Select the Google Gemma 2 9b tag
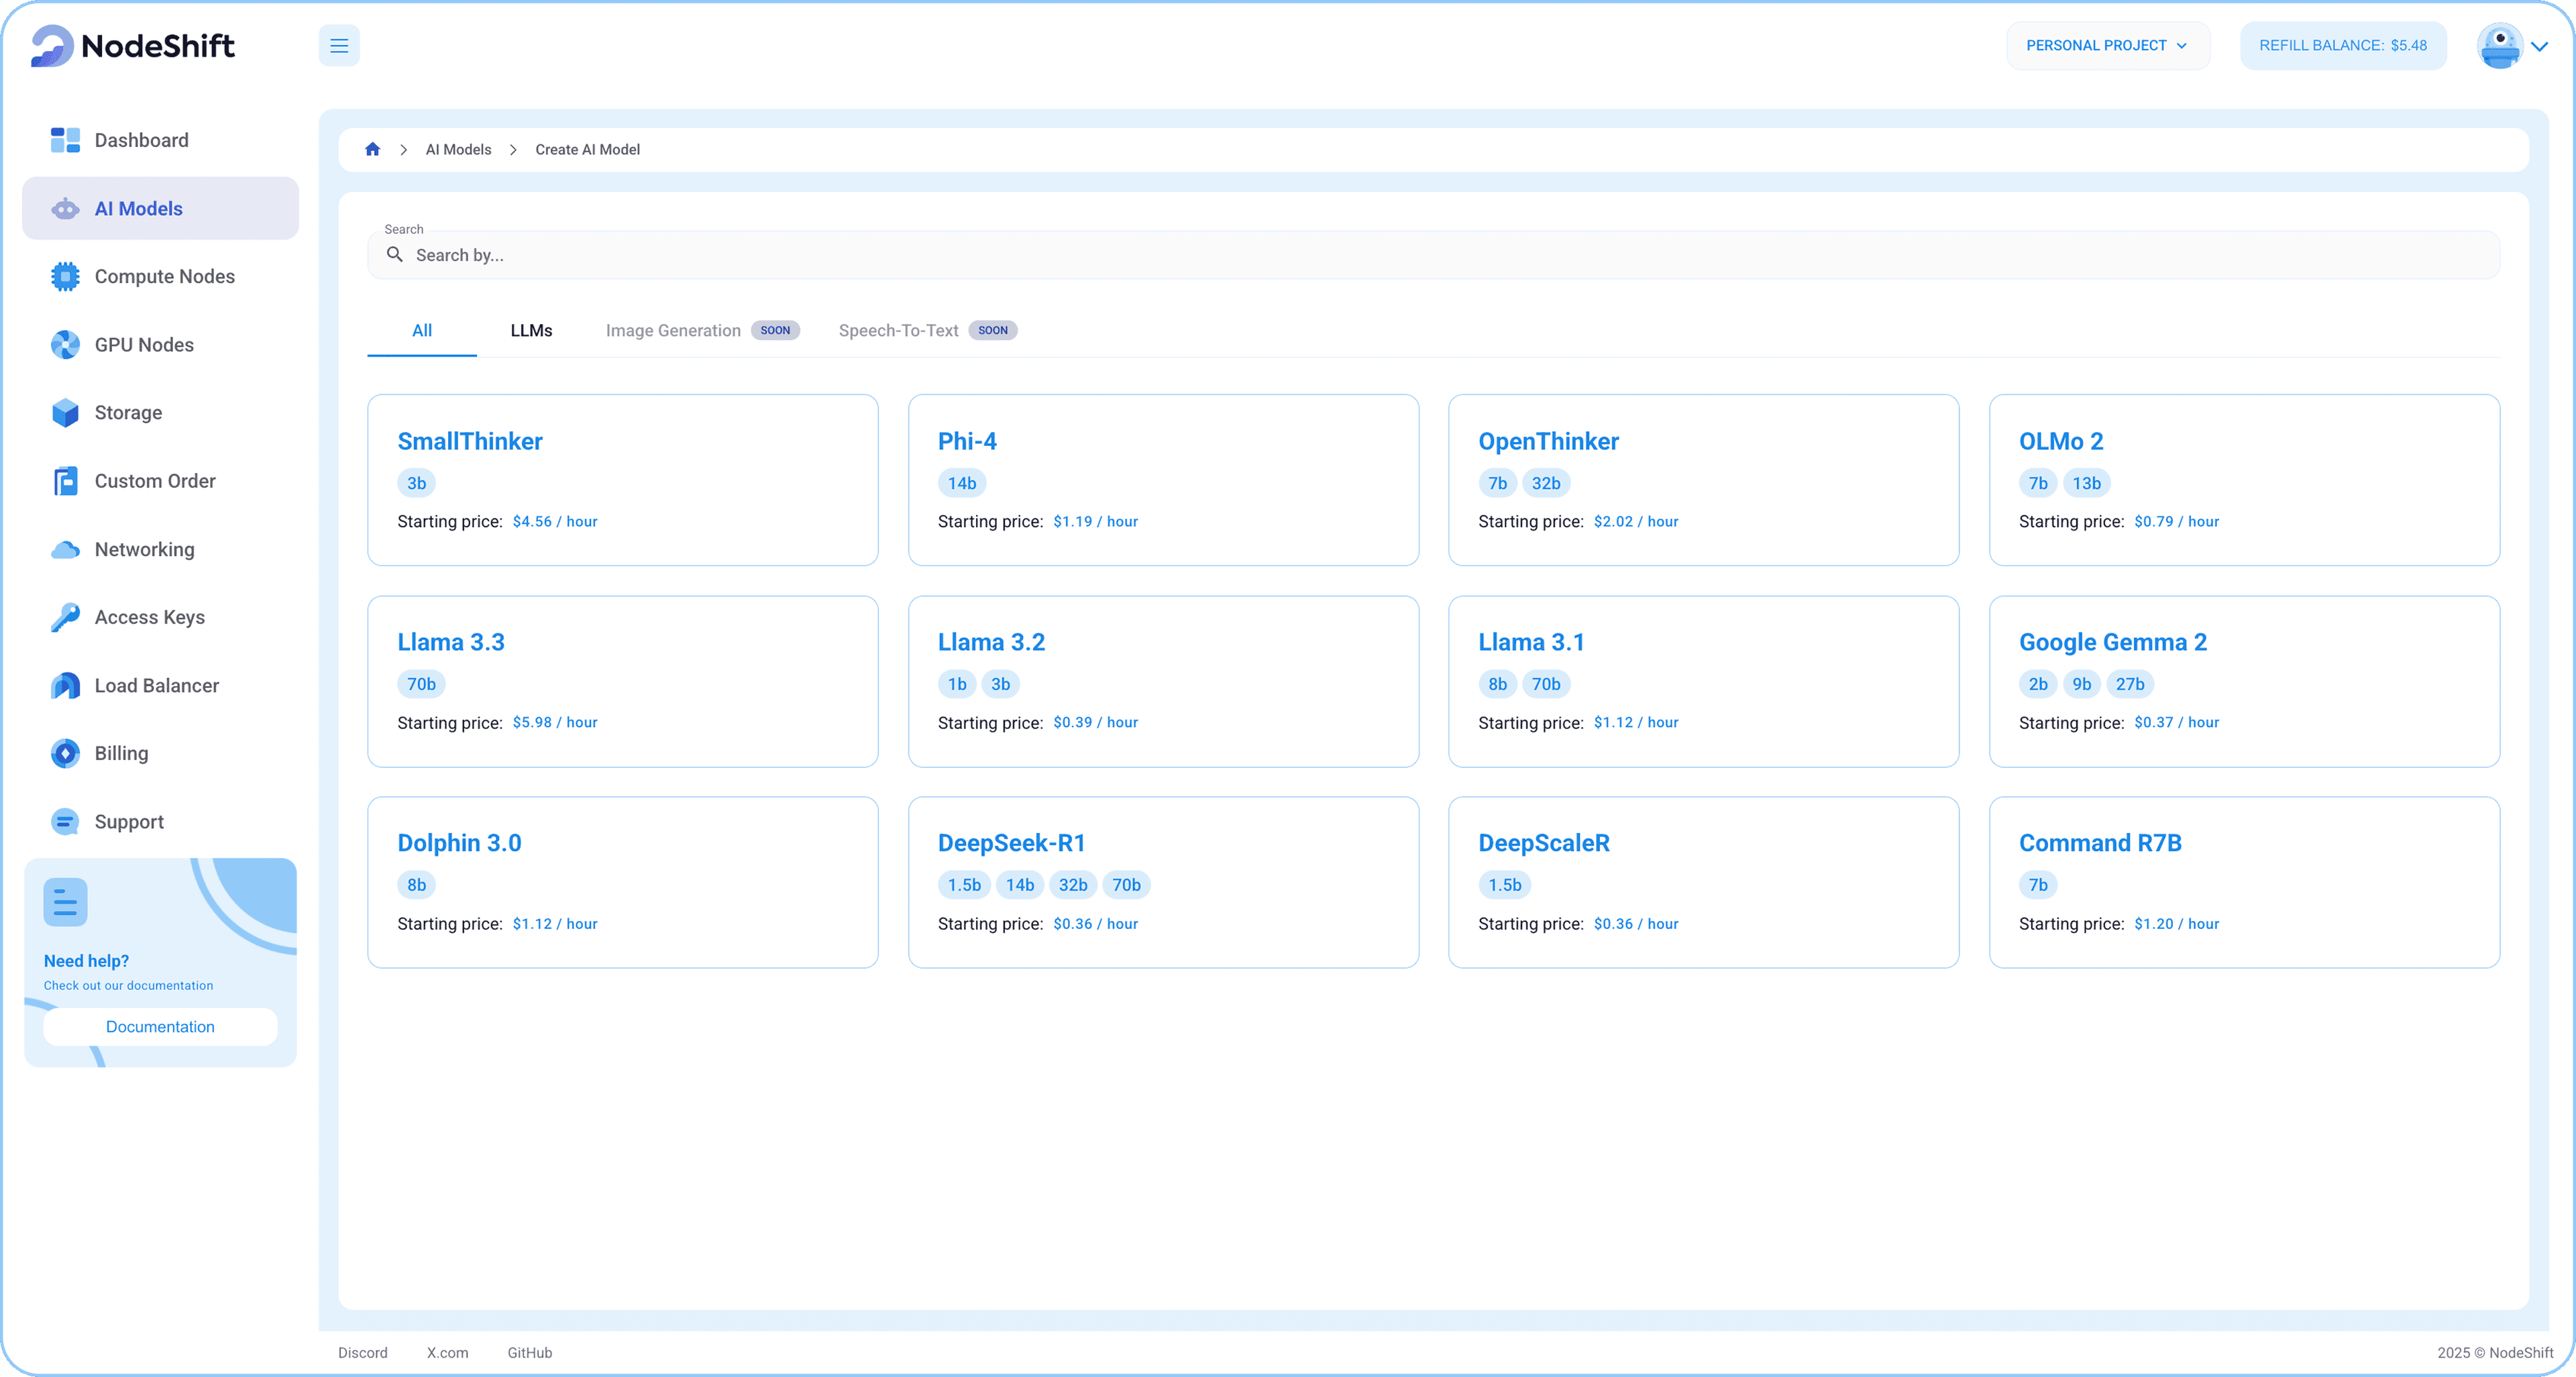Screen dimensions: 2576x1377 [2081, 685]
